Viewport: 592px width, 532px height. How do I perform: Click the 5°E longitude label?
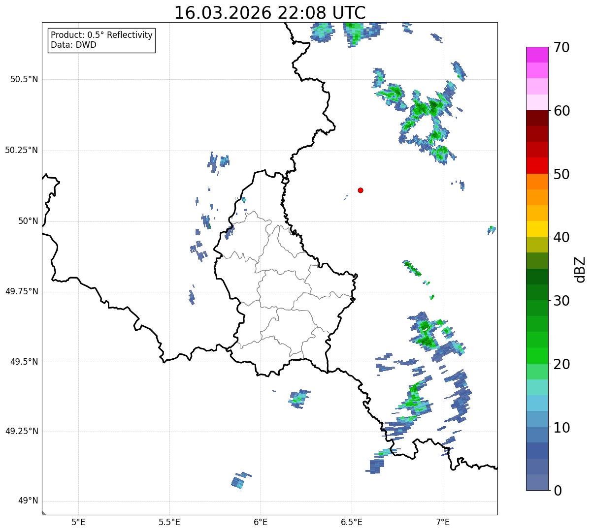pyautogui.click(x=78, y=522)
